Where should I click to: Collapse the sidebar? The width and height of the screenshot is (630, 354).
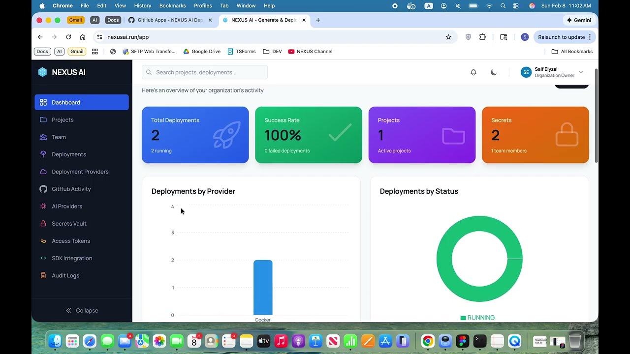pos(82,310)
